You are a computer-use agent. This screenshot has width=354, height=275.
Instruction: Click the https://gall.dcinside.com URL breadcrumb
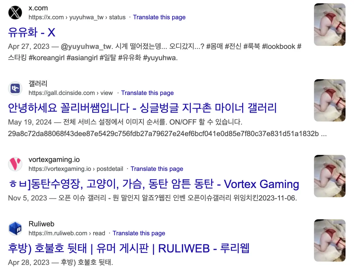[x=71, y=93]
